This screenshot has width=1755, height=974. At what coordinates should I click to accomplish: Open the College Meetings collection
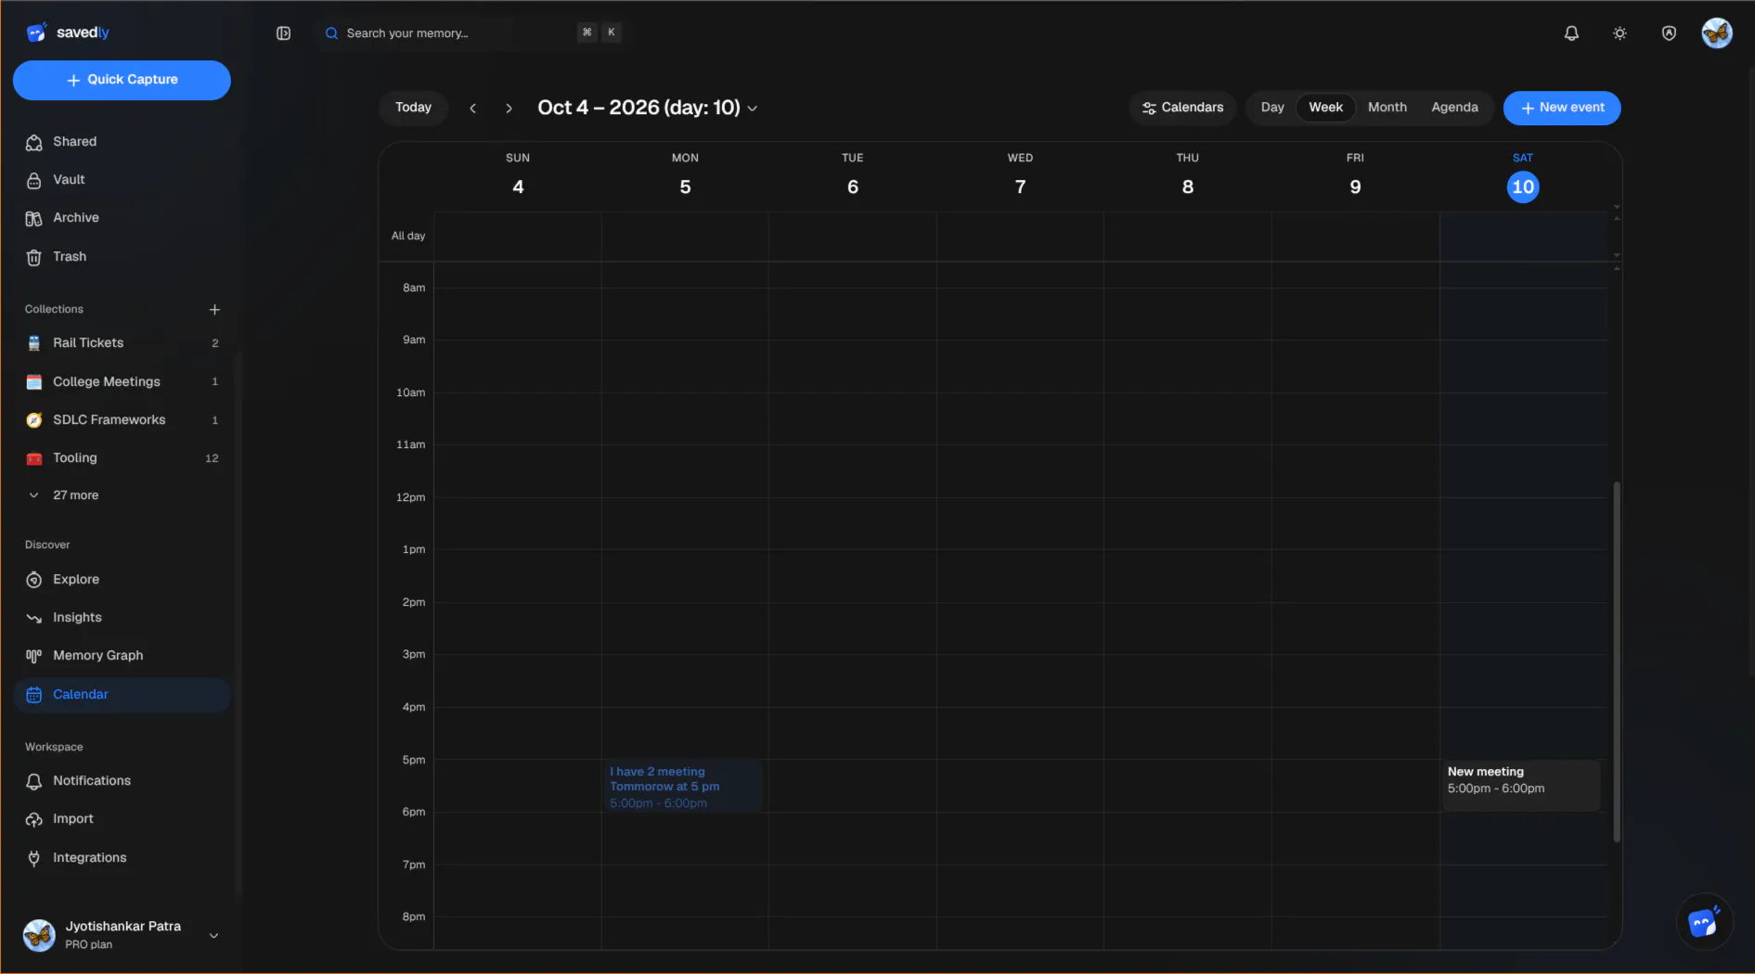[122, 382]
